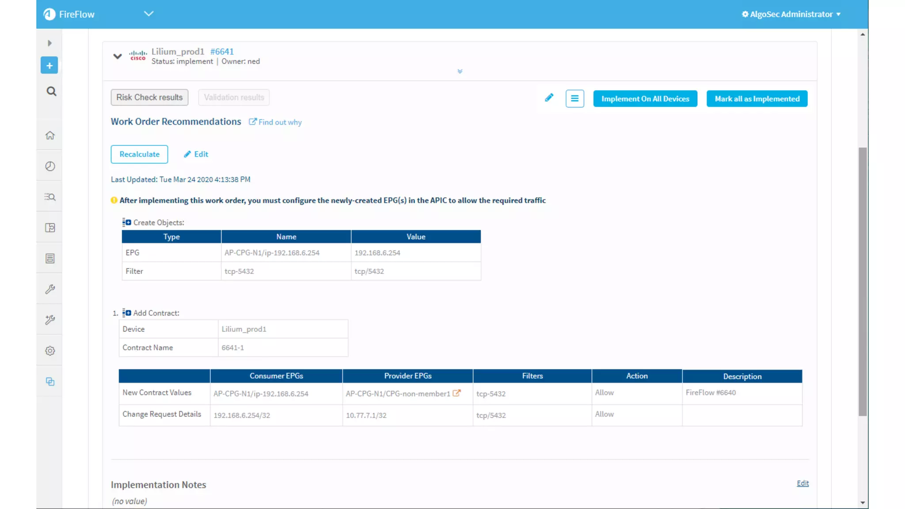Click the plus icon in sidebar
The height and width of the screenshot is (509, 905).
[49, 65]
